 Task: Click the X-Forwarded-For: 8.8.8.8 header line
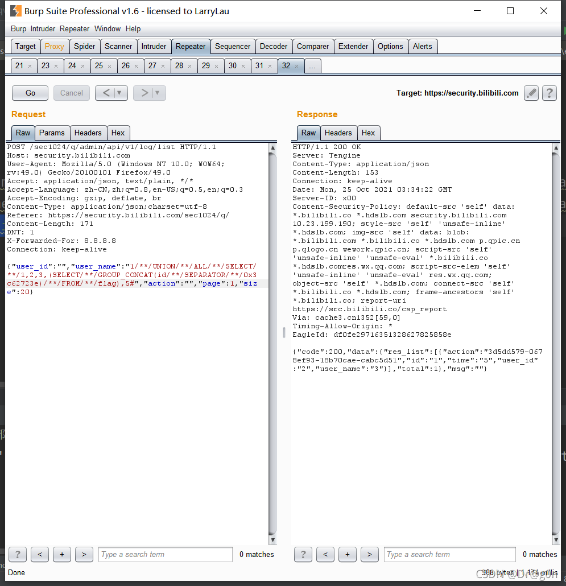coord(61,241)
